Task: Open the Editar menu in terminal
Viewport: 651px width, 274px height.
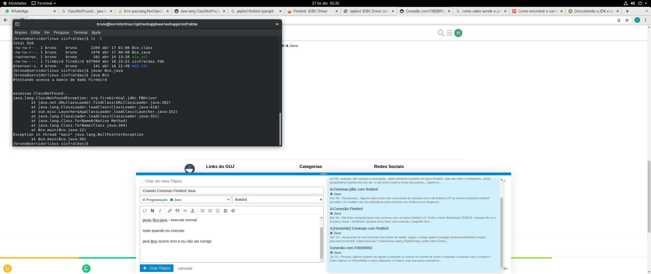Action: 36,32
